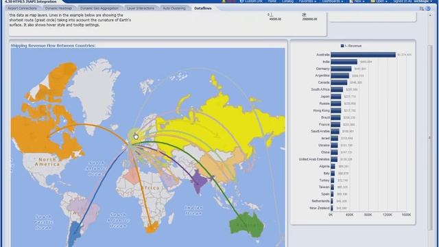
Task: Open the Catalog link in header
Action: 287,1
